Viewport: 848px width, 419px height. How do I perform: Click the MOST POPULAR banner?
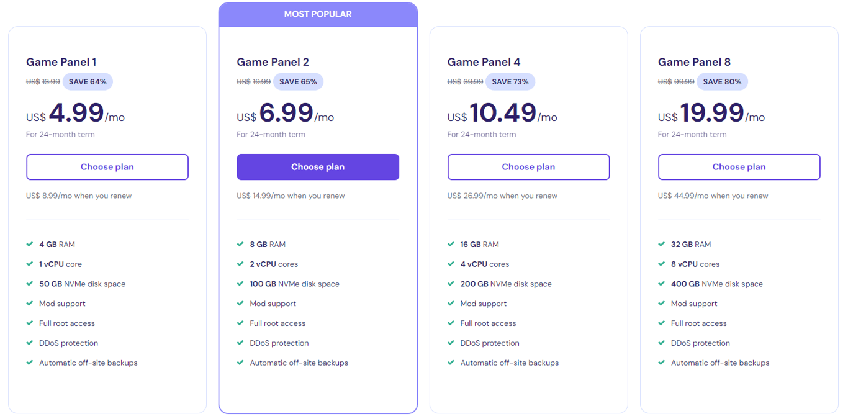click(317, 14)
